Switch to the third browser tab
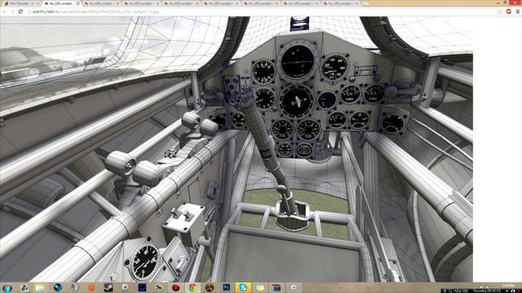The width and height of the screenshot is (522, 293). [101, 3]
